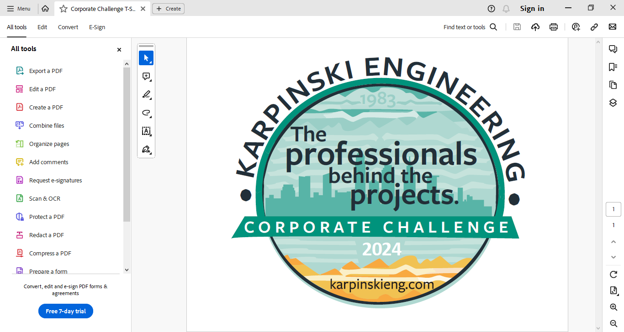Select the Add text tool
Viewport: 624px width, 332px height.
coord(146,131)
